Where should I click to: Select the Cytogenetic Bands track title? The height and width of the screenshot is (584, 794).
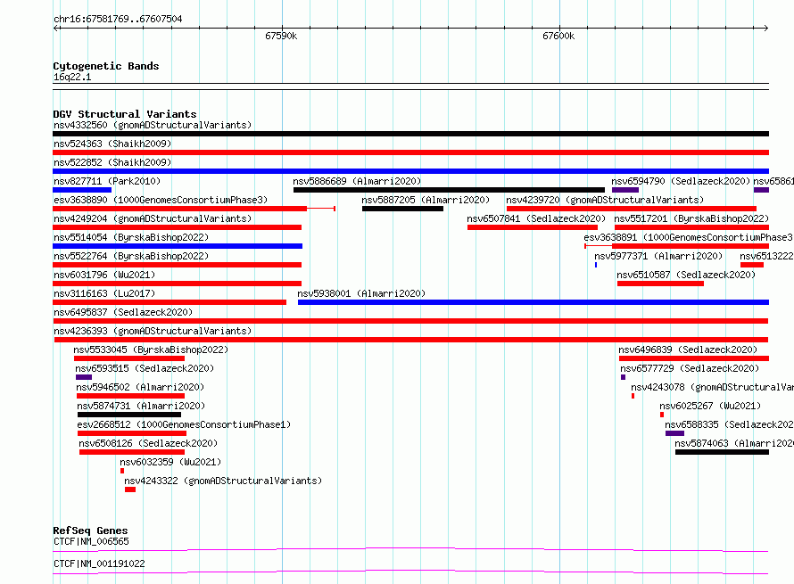[x=106, y=66]
